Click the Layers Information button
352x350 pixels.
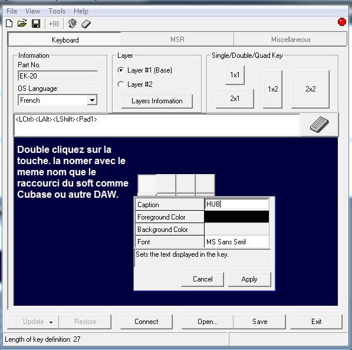pos(157,101)
